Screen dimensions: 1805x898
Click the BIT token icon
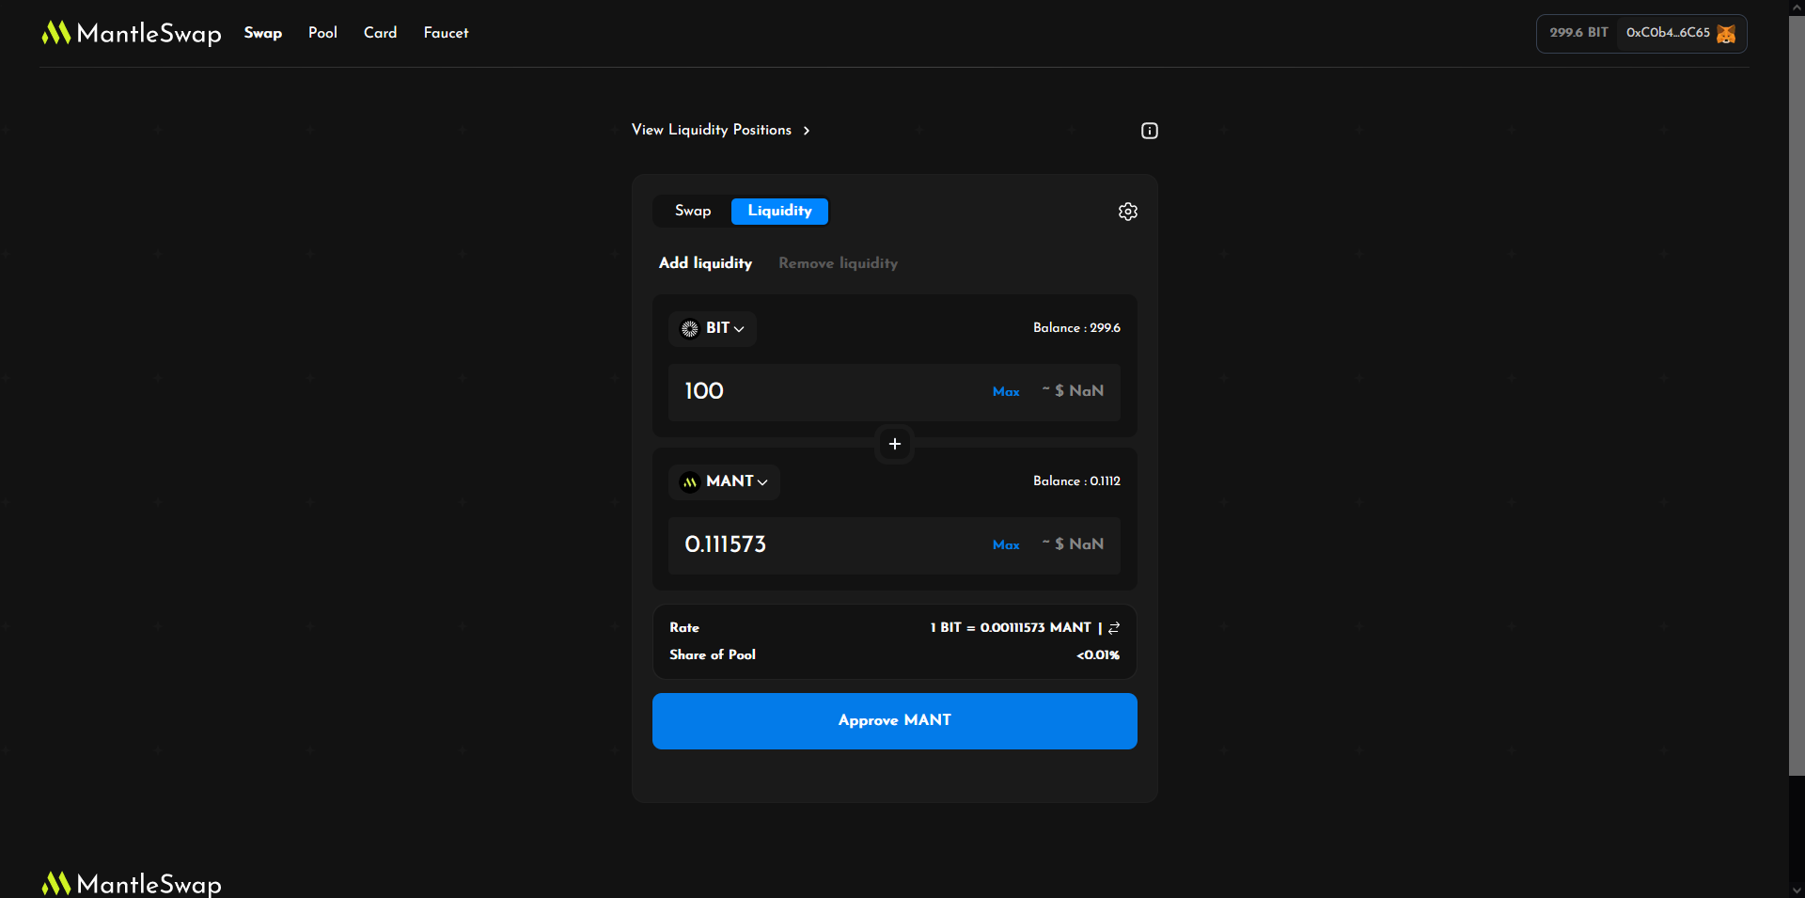690,329
